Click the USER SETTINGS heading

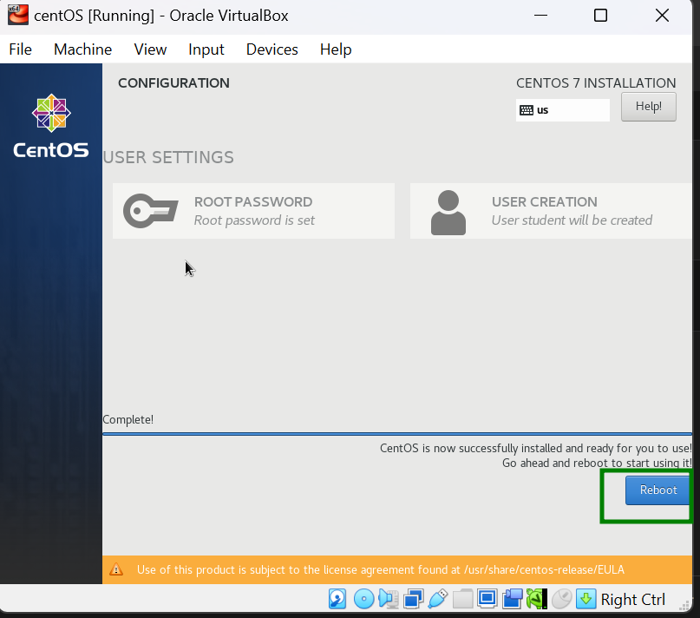(x=168, y=157)
